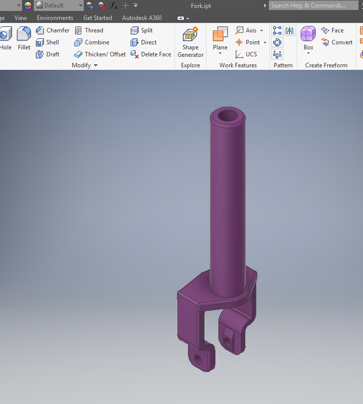Create a UCS
The height and width of the screenshot is (404, 363).
(246, 54)
